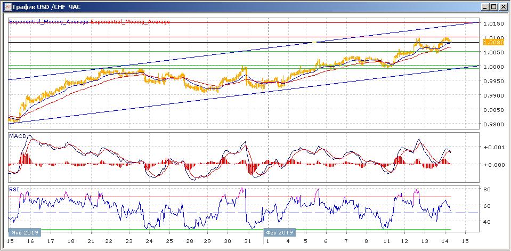Viewport: 511px width, 251px height.
Task: Click the Фев 2019 month marker
Action: pos(279,232)
